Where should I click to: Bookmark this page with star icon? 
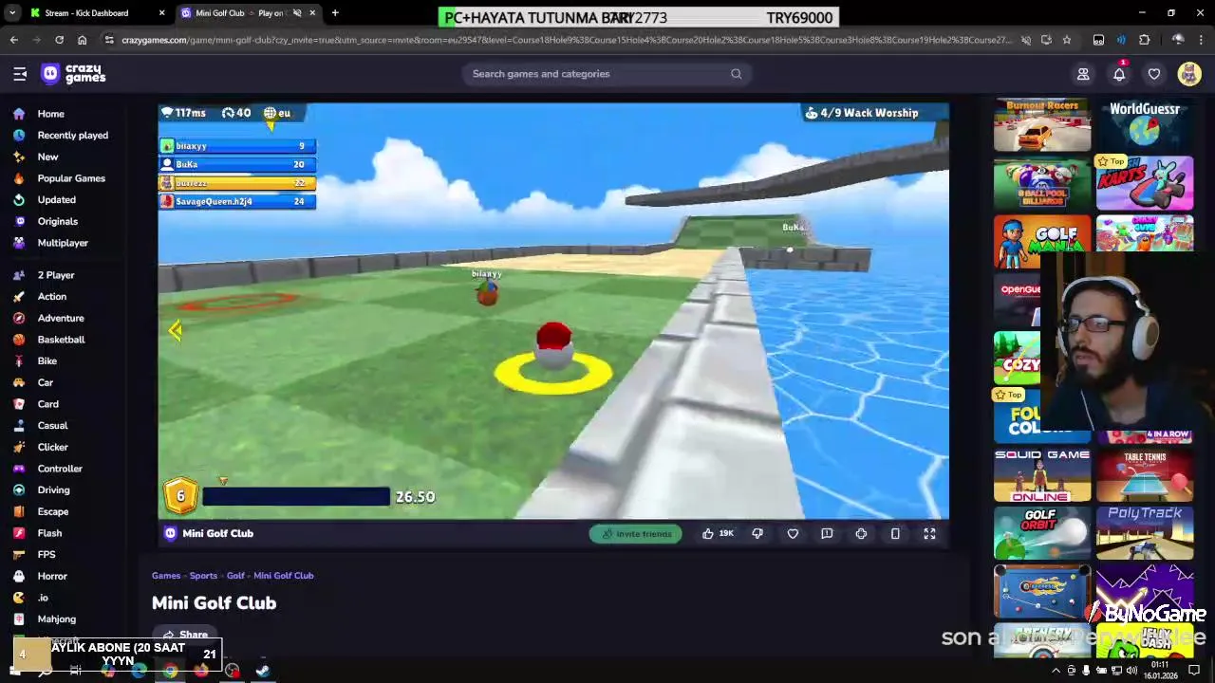(x=1067, y=40)
